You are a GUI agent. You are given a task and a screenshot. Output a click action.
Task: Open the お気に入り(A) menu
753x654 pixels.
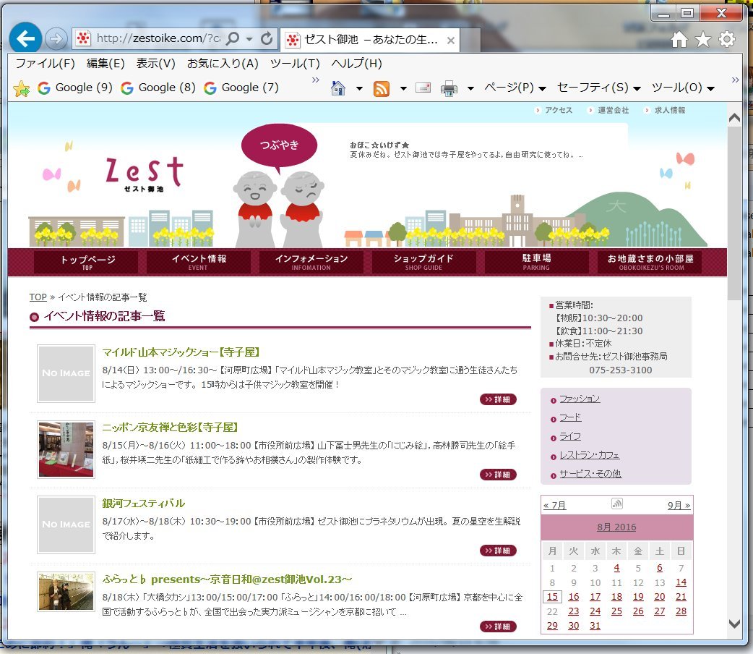[223, 64]
